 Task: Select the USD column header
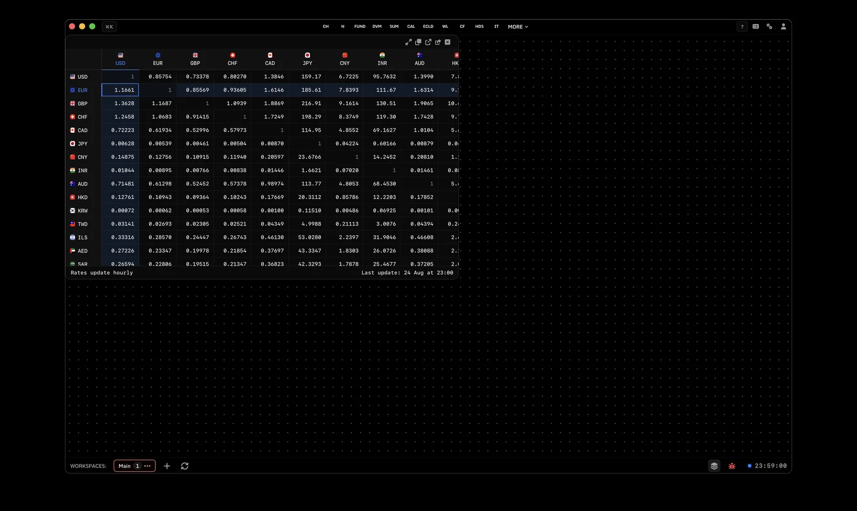(121, 59)
